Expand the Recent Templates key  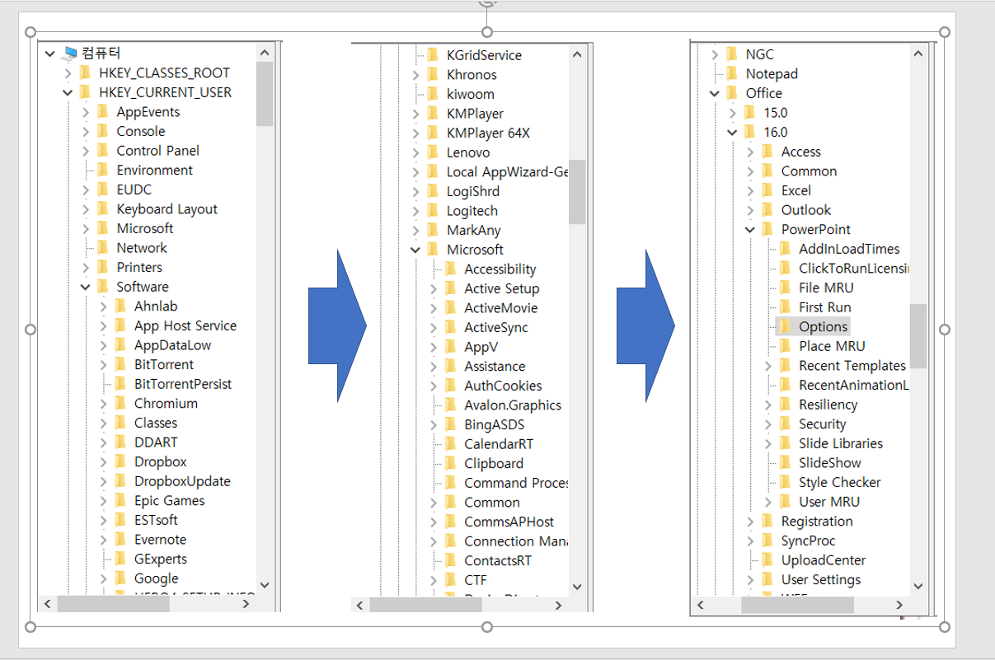click(767, 365)
